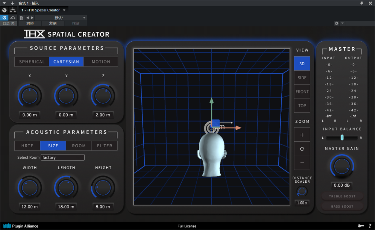The image size is (375, 230).
Task: Click the 3D listener head model
Action: pos(212,155)
